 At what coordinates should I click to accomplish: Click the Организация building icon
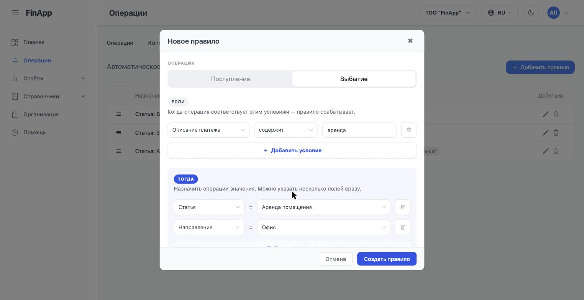point(15,114)
